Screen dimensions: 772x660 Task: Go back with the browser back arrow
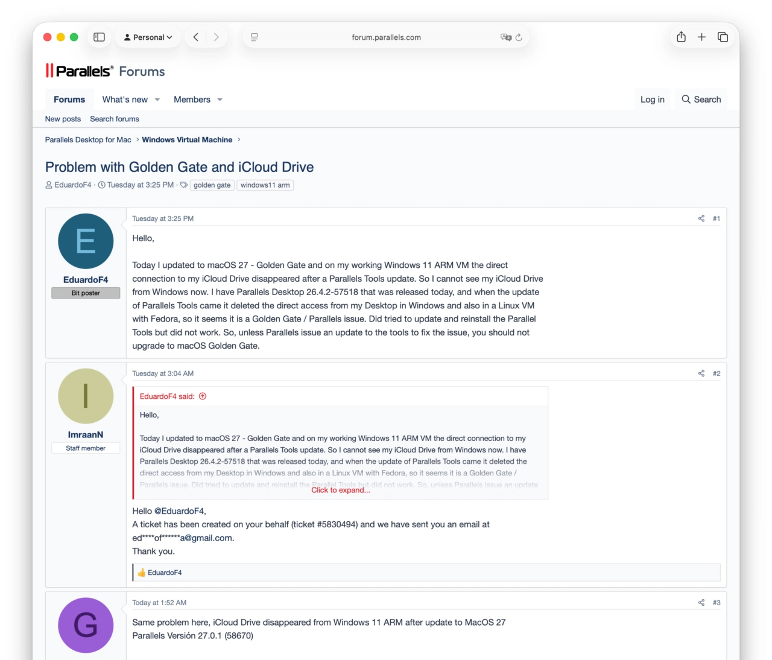(196, 37)
